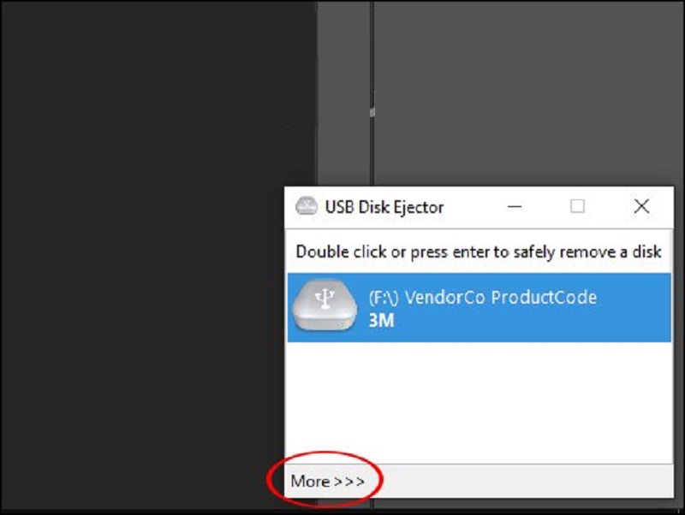The height and width of the screenshot is (515, 685).
Task: Click the USB Disk Ejector window title text
Action: click(384, 207)
